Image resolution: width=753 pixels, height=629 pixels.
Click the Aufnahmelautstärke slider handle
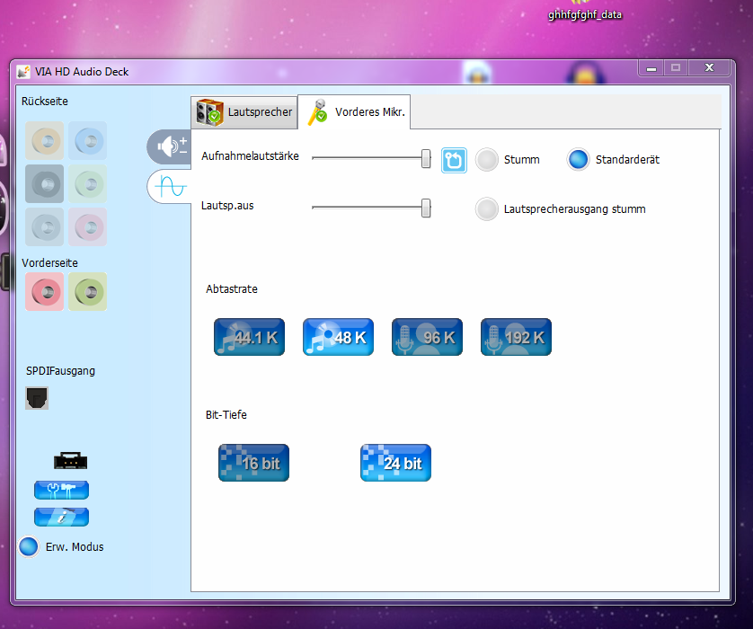[426, 158]
